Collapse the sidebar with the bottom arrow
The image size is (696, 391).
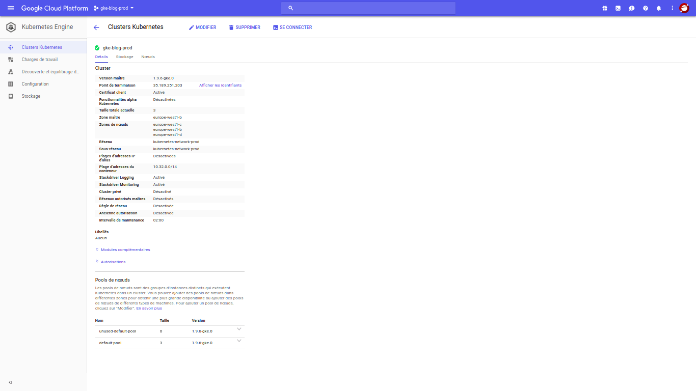pyautogui.click(x=11, y=382)
